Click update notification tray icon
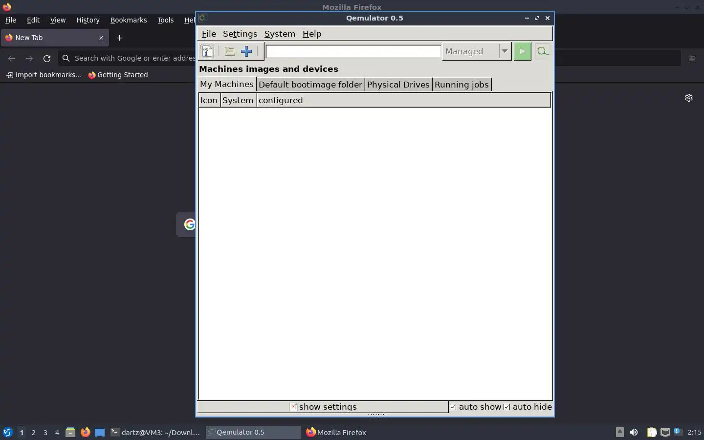Screen dimensions: 704x440 point(678,432)
